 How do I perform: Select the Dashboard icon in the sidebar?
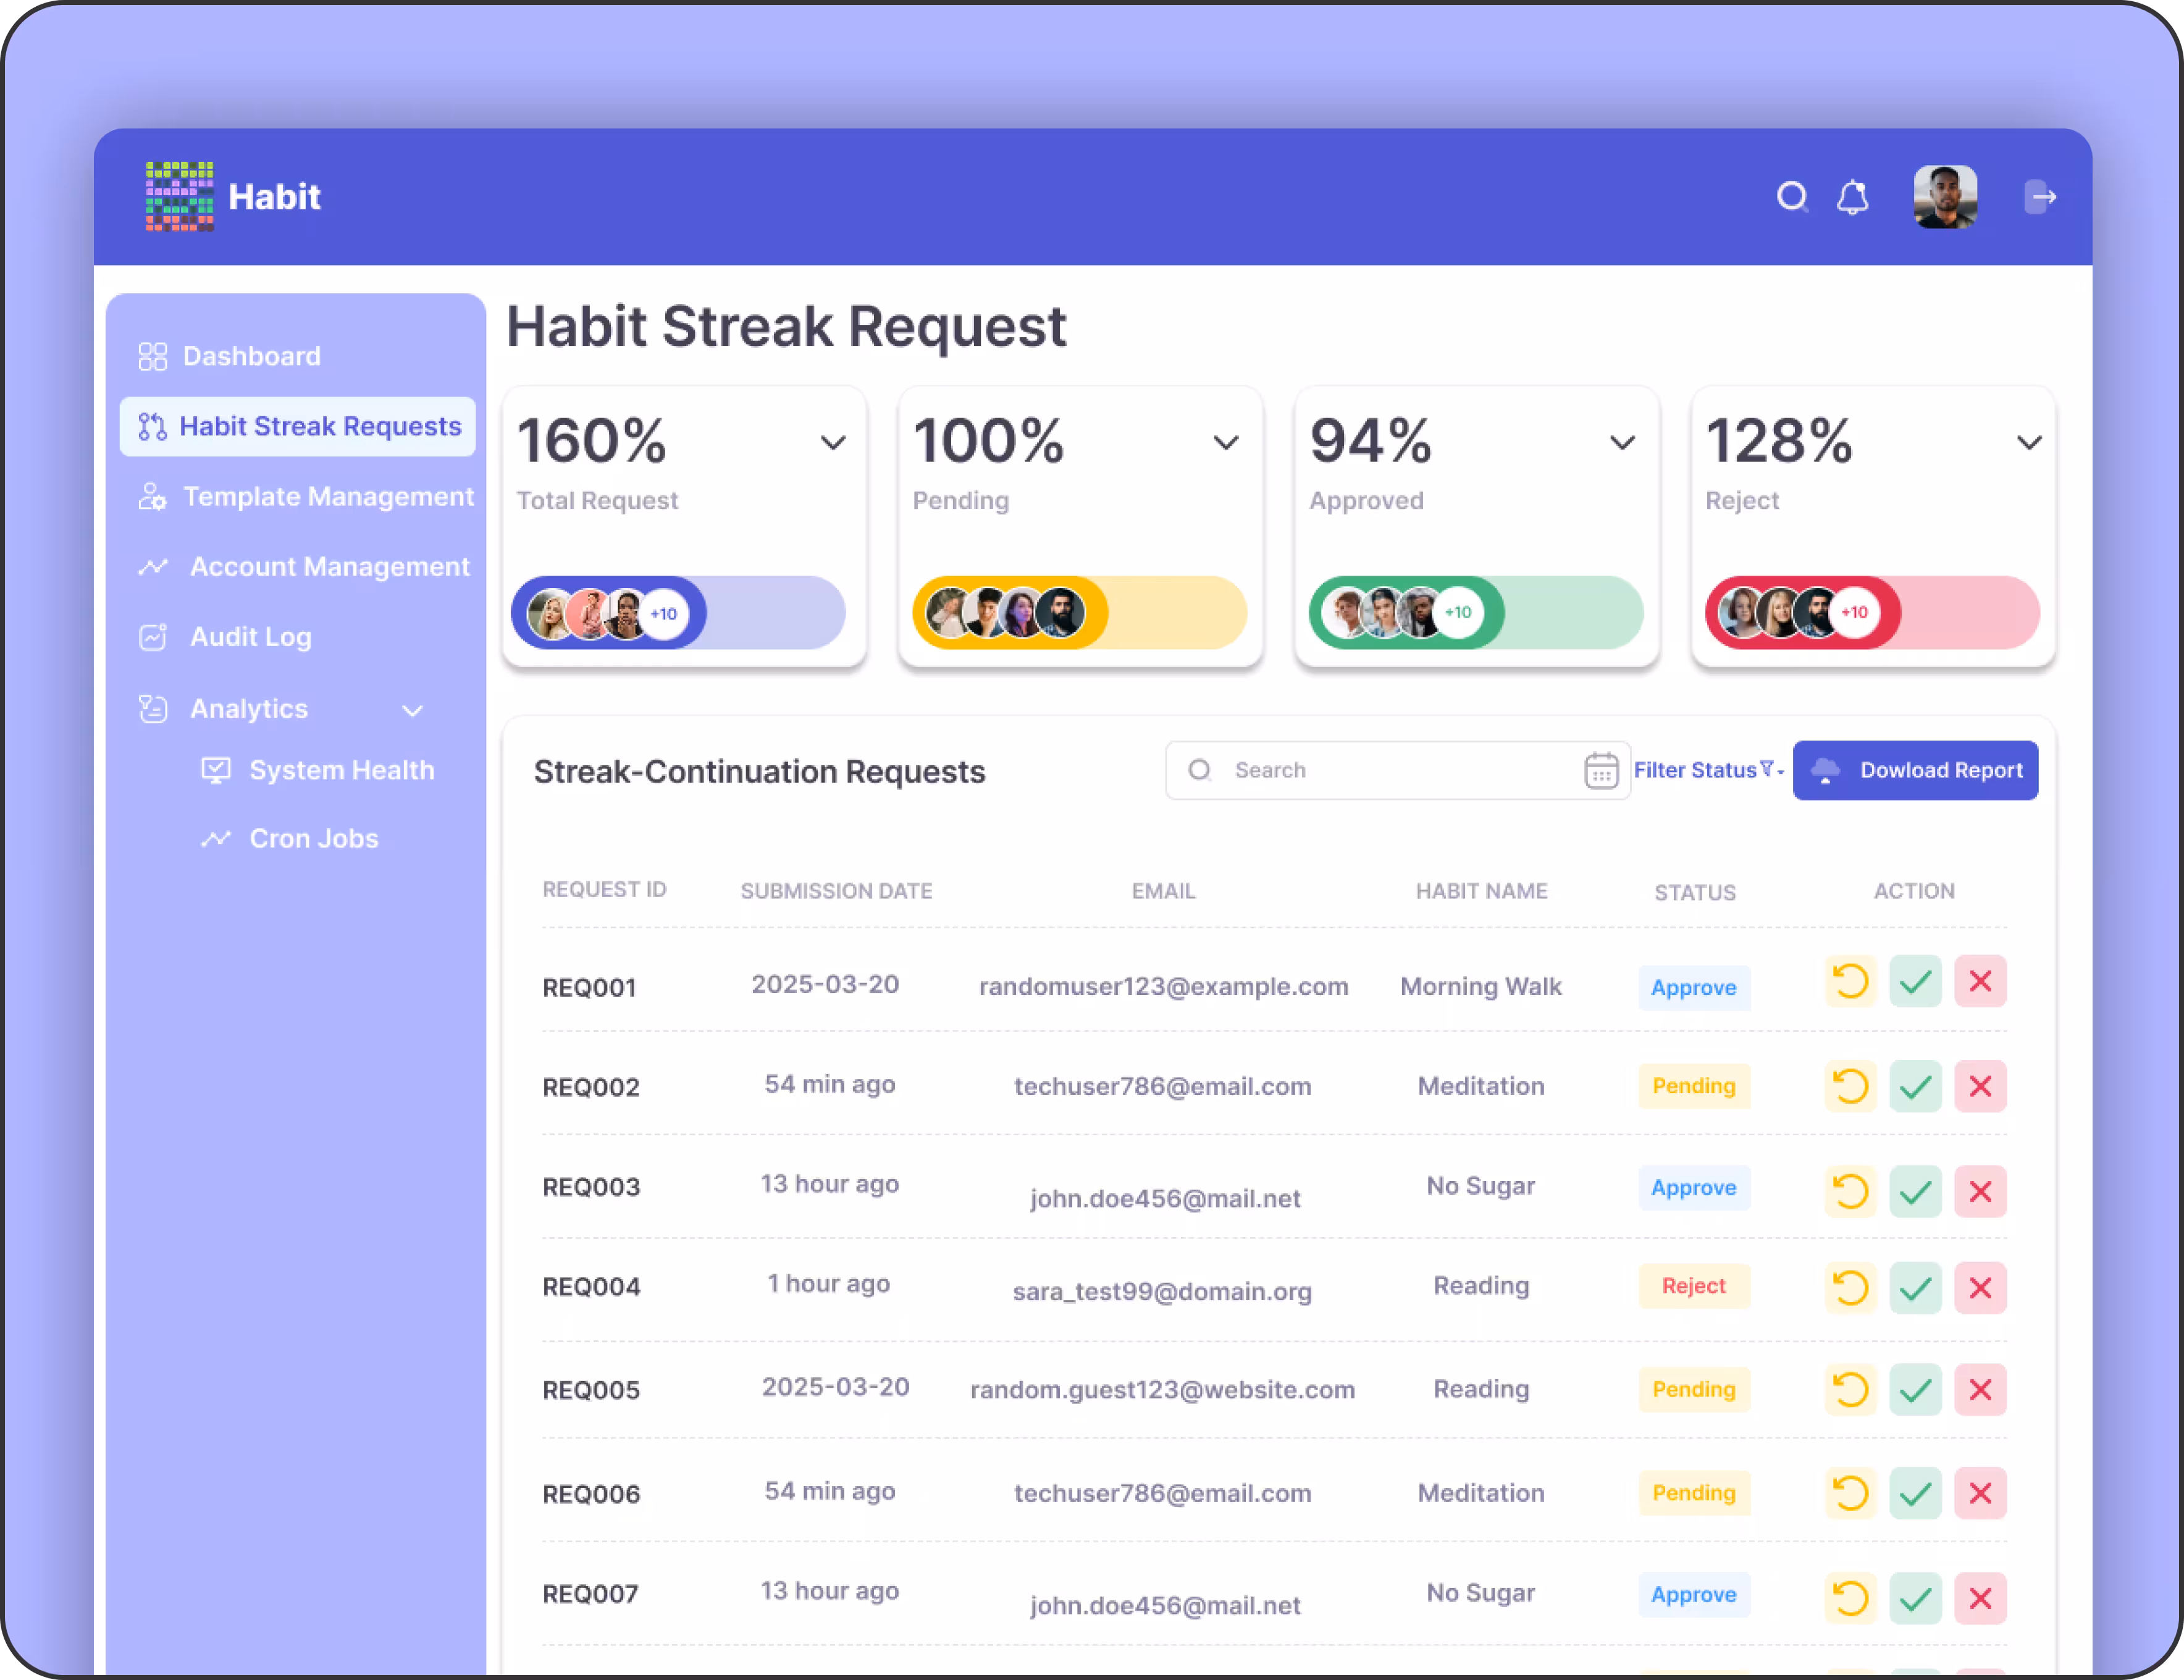coord(152,356)
